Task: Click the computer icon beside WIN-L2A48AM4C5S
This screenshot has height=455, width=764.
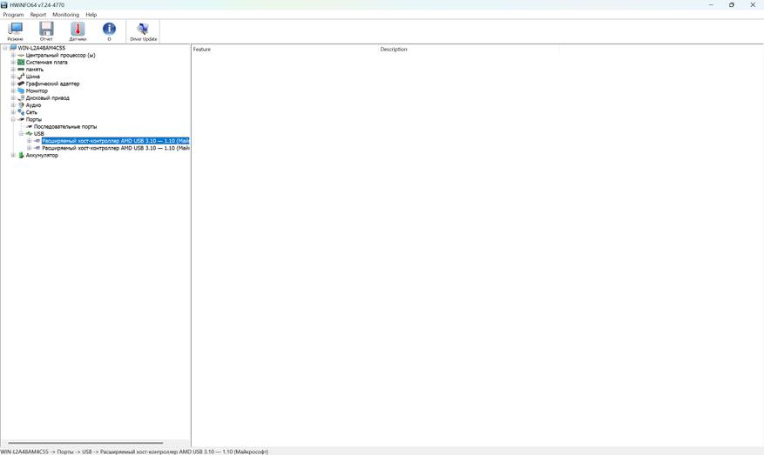Action: point(13,48)
